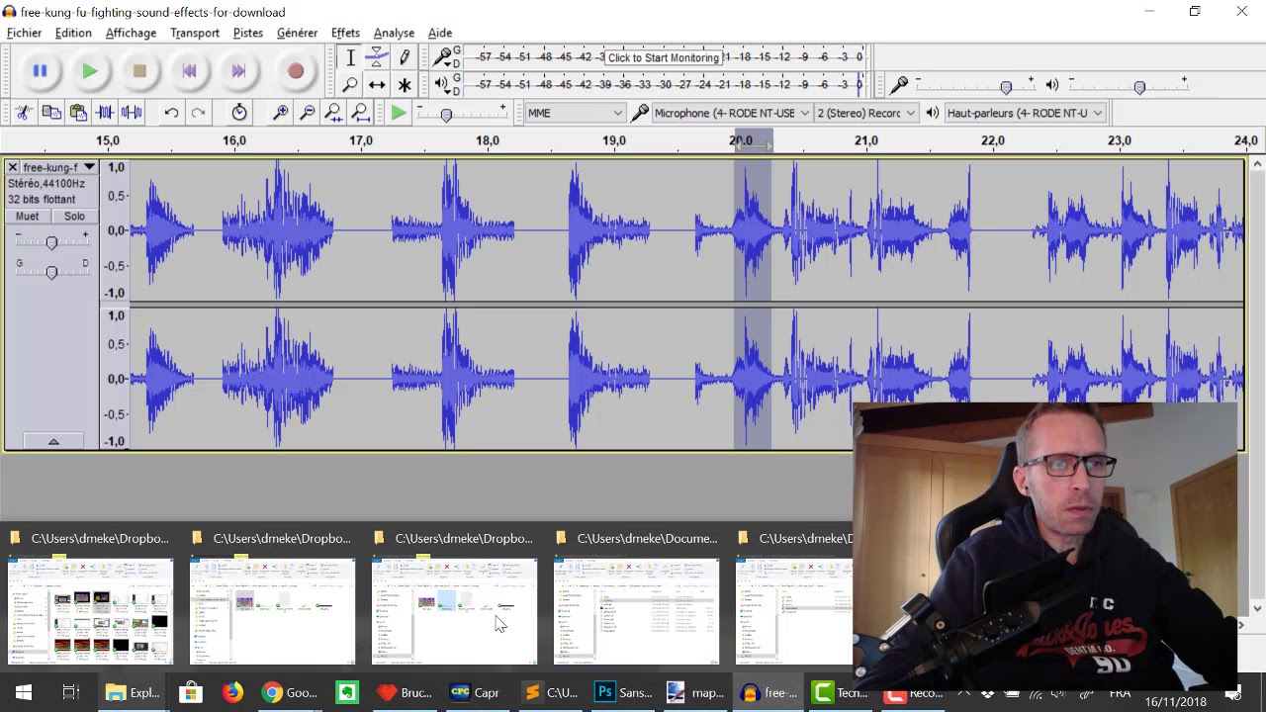Silence the selected audio
The width and height of the screenshot is (1266, 712).
click(132, 113)
